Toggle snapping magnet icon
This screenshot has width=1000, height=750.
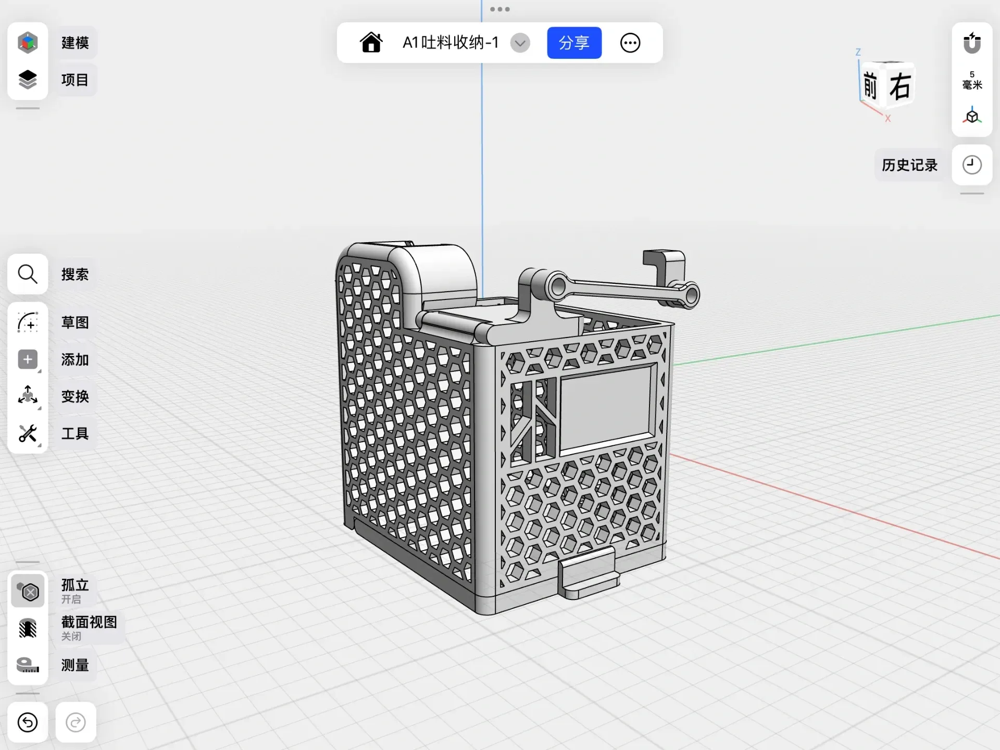pos(971,43)
